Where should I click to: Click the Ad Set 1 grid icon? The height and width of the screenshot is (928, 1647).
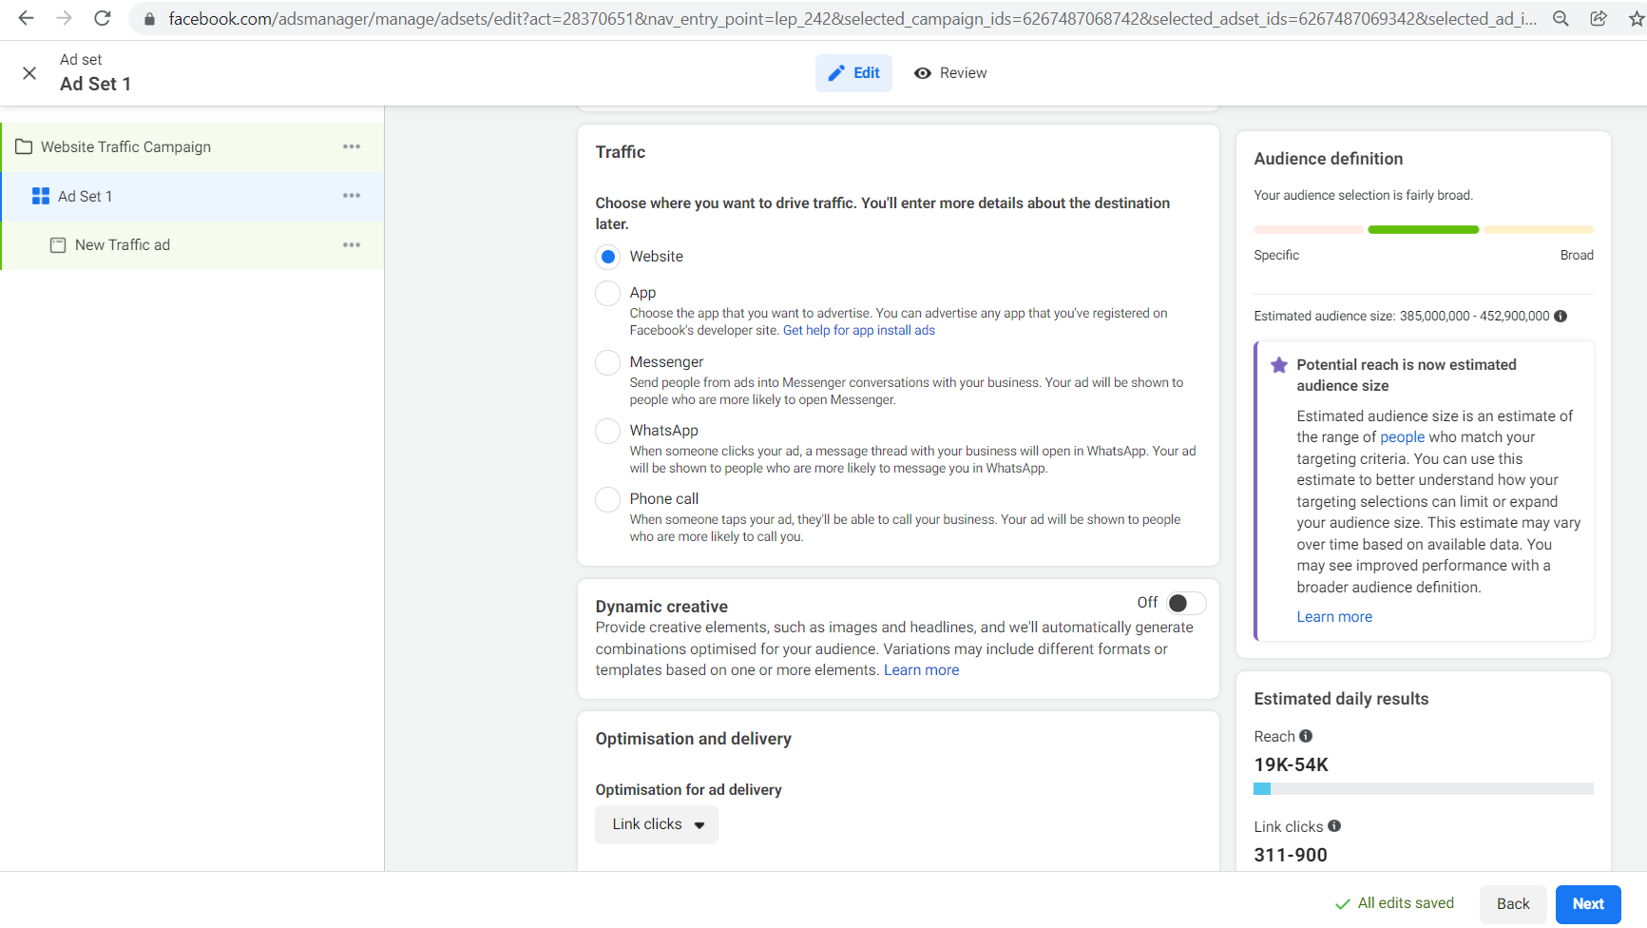pyautogui.click(x=41, y=196)
